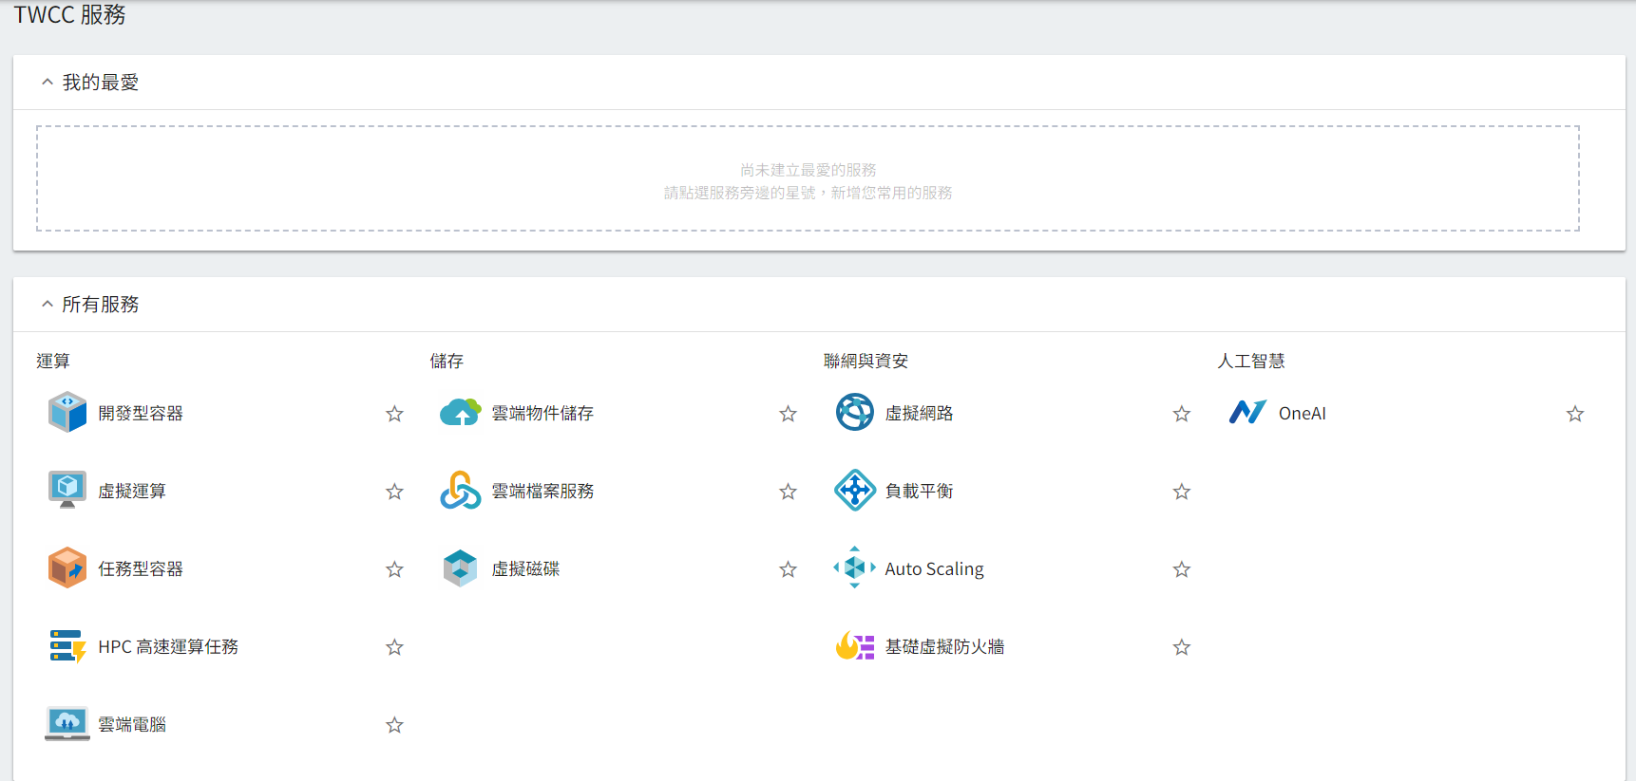Open the 虛擬運算 link
The height and width of the screenshot is (781, 1636).
point(132,492)
